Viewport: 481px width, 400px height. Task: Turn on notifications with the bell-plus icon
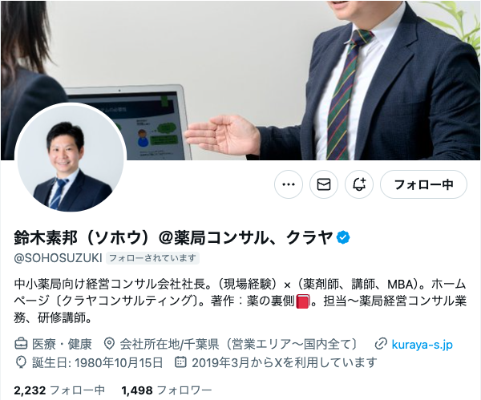click(359, 184)
